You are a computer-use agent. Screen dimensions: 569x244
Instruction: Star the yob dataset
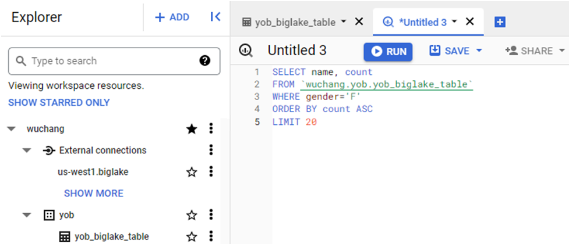pos(192,215)
